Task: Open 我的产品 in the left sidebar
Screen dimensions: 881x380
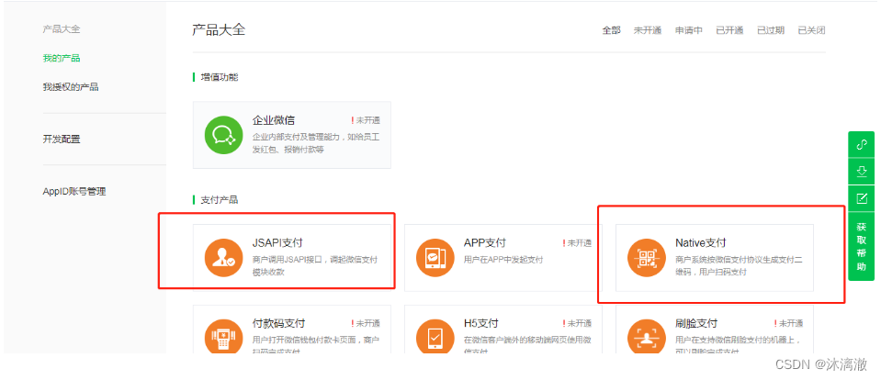Action: tap(62, 59)
